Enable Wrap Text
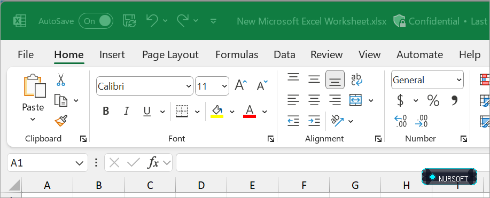Image resolution: width=490 pixels, height=198 pixels. coord(356,80)
